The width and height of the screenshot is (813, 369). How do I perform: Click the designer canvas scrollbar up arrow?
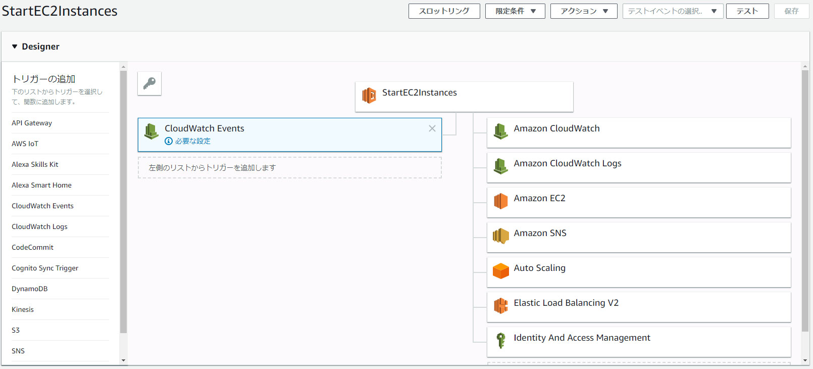805,66
